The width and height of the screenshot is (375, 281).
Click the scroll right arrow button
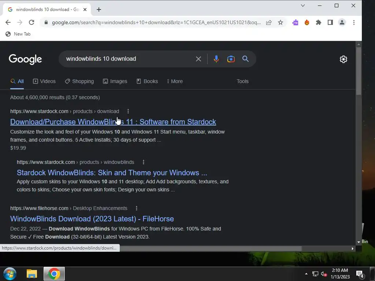pos(353,248)
